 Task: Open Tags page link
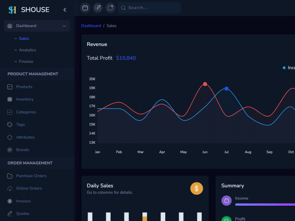(20, 125)
